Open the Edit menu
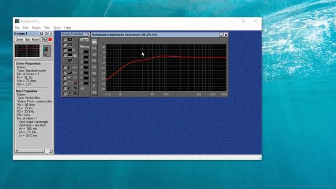This screenshot has height=189, width=336. 26,28
